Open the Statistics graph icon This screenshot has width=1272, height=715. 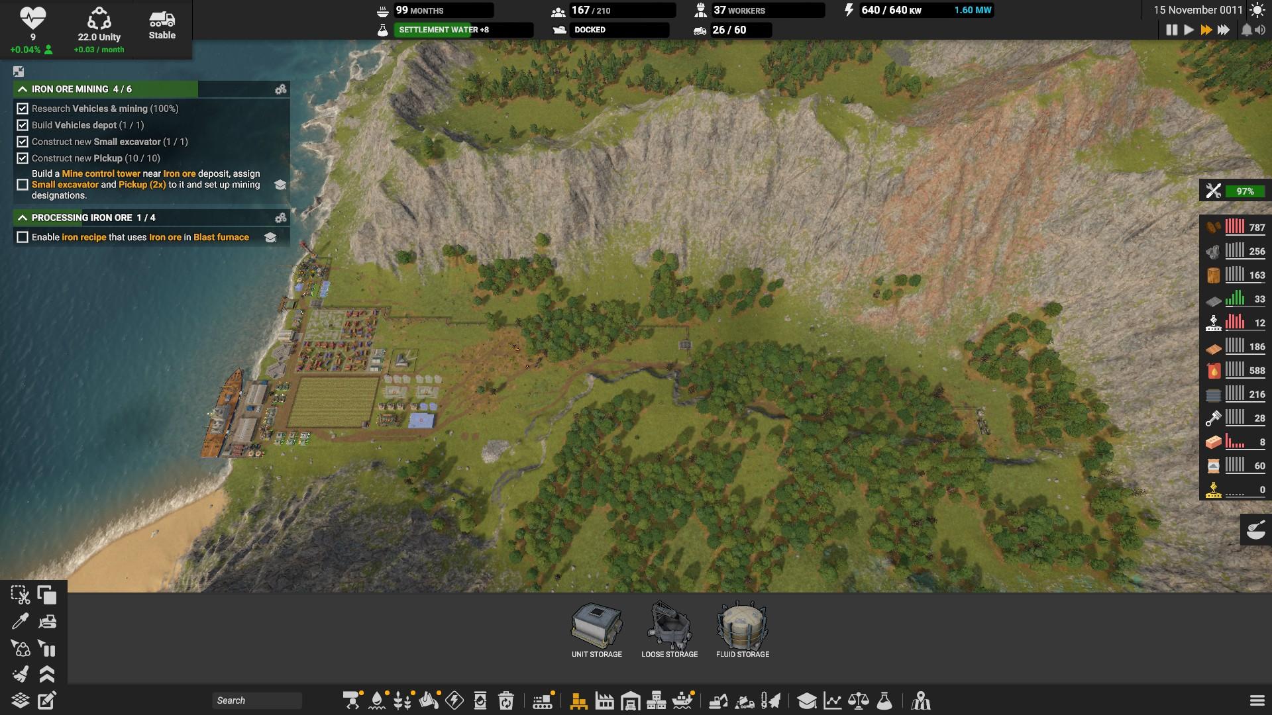[832, 700]
